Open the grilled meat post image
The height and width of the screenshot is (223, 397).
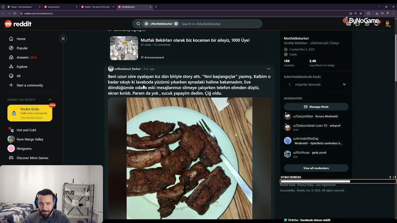[189, 158]
